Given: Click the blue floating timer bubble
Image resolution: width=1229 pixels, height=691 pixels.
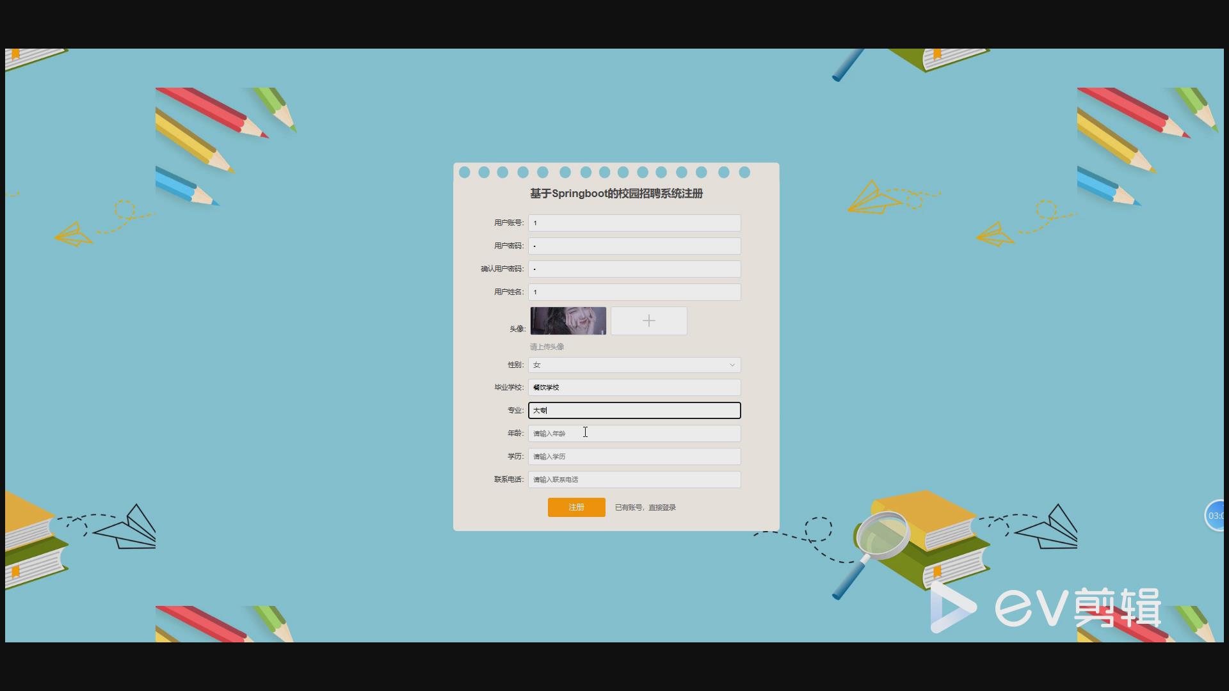Looking at the screenshot, I should (x=1216, y=515).
